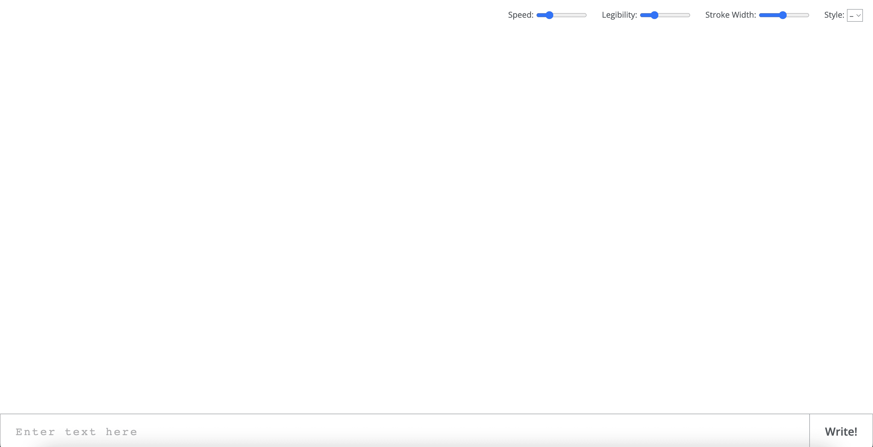Click the Legibility slider handle
This screenshot has width=873, height=447.
tap(654, 15)
